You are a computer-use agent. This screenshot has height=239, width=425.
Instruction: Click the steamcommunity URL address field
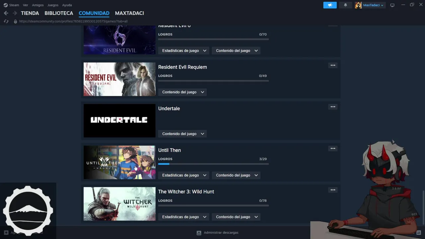[73, 21]
